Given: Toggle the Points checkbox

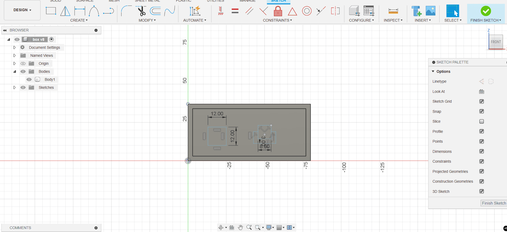Looking at the screenshot, I should pos(482,141).
